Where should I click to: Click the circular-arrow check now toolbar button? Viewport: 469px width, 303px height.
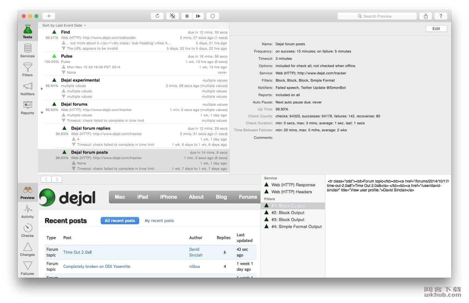[x=157, y=16]
